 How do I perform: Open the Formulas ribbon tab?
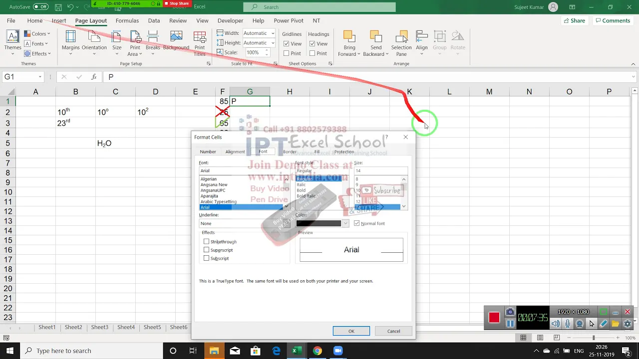127,20
